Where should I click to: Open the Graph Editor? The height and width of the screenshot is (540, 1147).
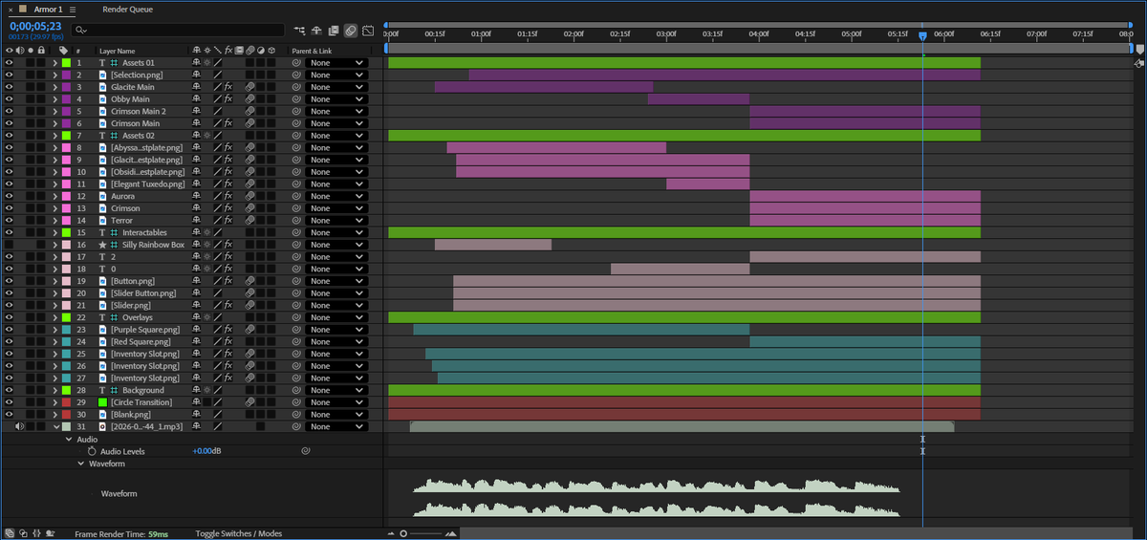pos(367,31)
